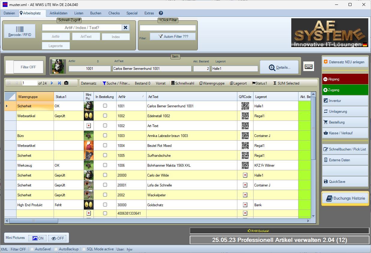Open the Artikeldaten menu
Image resolution: width=371 pixels, height=253 pixels.
[x=58, y=13]
